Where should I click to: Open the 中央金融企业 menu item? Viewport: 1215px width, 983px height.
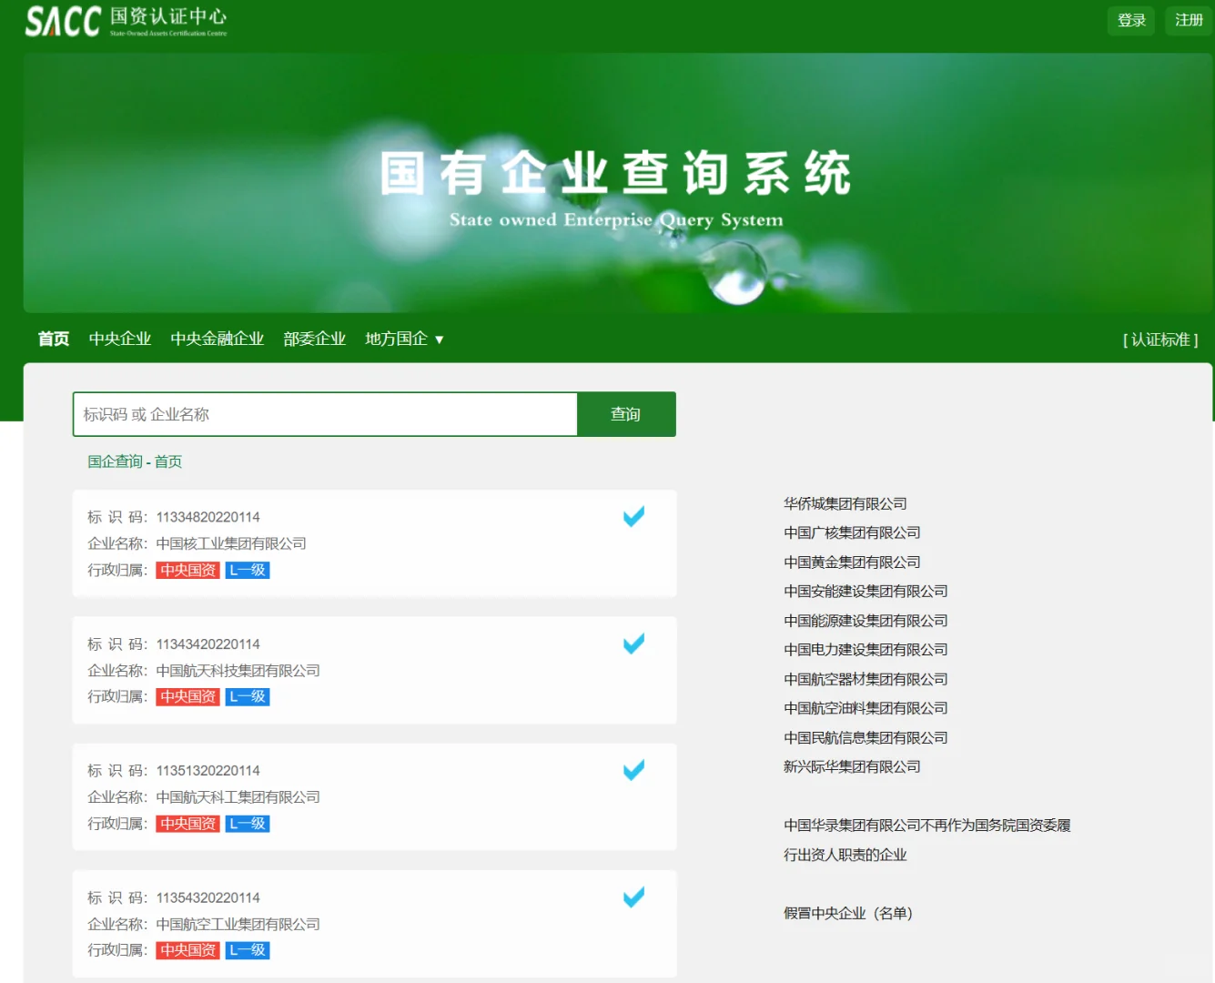pos(218,339)
